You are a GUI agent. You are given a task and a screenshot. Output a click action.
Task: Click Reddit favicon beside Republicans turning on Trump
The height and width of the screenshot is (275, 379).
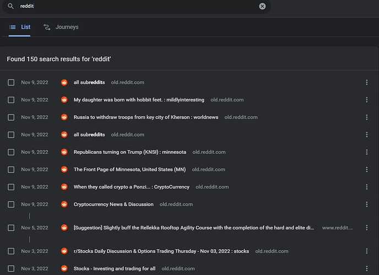64,152
